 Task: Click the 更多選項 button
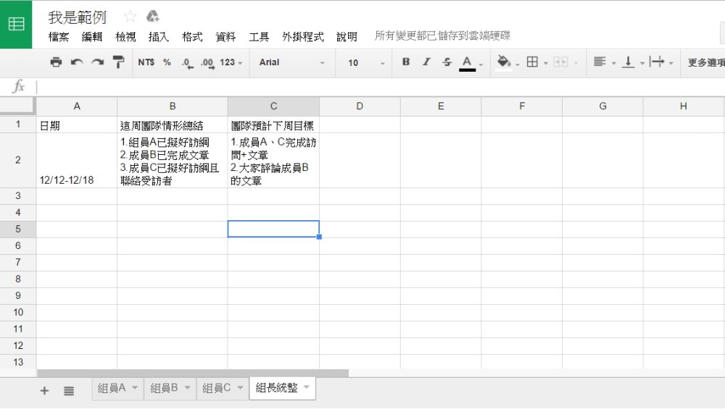(x=705, y=63)
